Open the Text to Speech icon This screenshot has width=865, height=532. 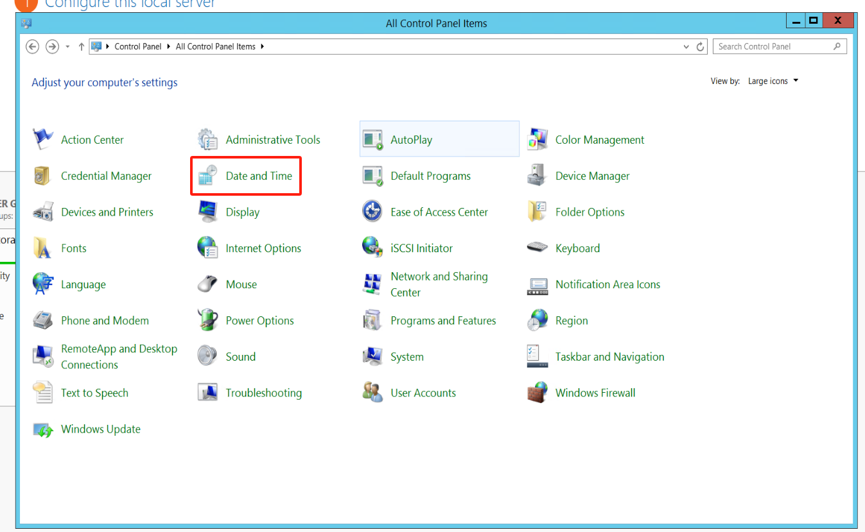pos(43,393)
